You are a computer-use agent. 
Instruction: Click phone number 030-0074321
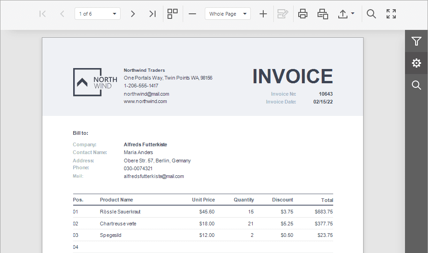tap(138, 168)
